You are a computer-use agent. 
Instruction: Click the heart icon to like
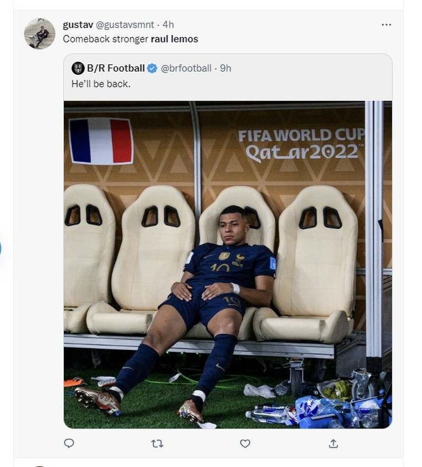(x=244, y=444)
